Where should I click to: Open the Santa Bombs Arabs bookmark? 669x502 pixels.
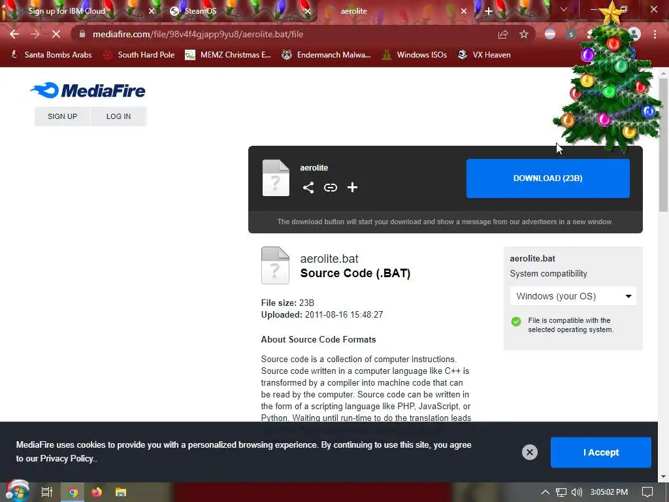pos(51,55)
